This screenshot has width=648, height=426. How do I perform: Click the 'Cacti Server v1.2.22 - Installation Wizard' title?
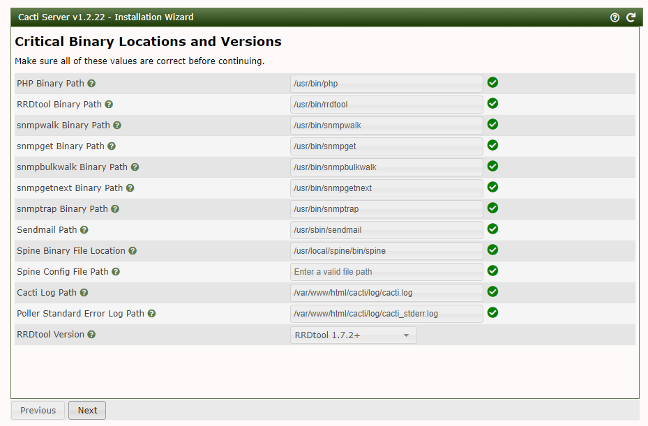106,17
